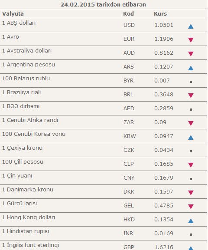
Task: Click the red down arrow for Gürcü larisi
Action: point(191,207)
